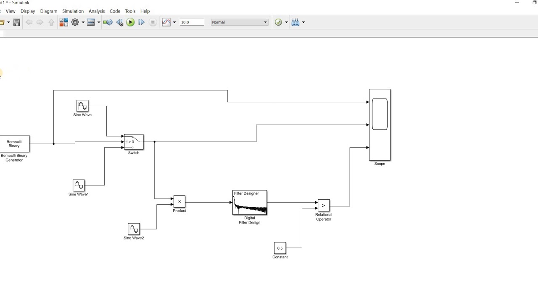Select the Digital Filter Design block
The image size is (538, 302).
pos(250,203)
